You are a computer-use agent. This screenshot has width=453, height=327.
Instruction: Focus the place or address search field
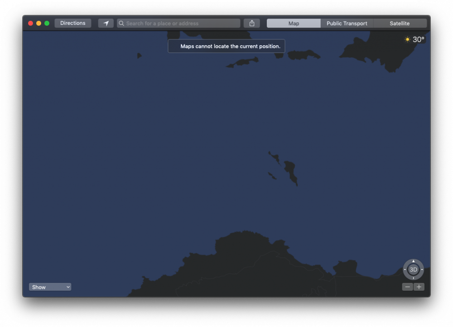tap(178, 24)
